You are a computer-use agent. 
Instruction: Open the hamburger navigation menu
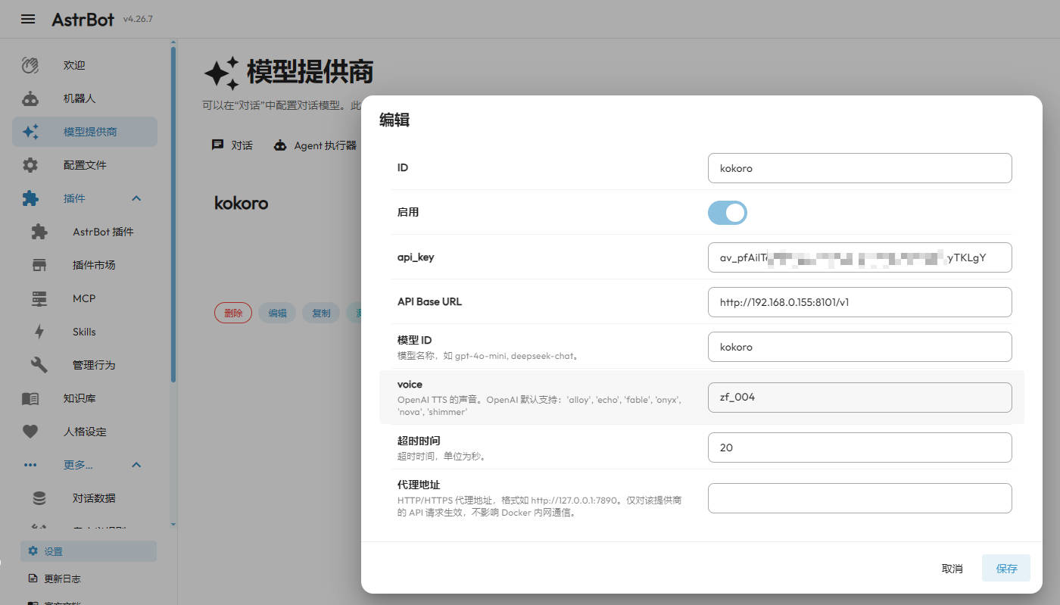pyautogui.click(x=28, y=19)
